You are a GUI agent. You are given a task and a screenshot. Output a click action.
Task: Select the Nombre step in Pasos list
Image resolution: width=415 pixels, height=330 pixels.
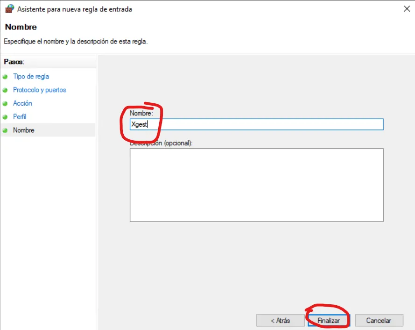coord(23,130)
